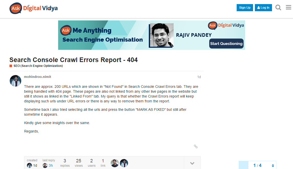
Task: Click the avatar under 'created' in topic map
Action: pyautogui.click(x=29, y=165)
